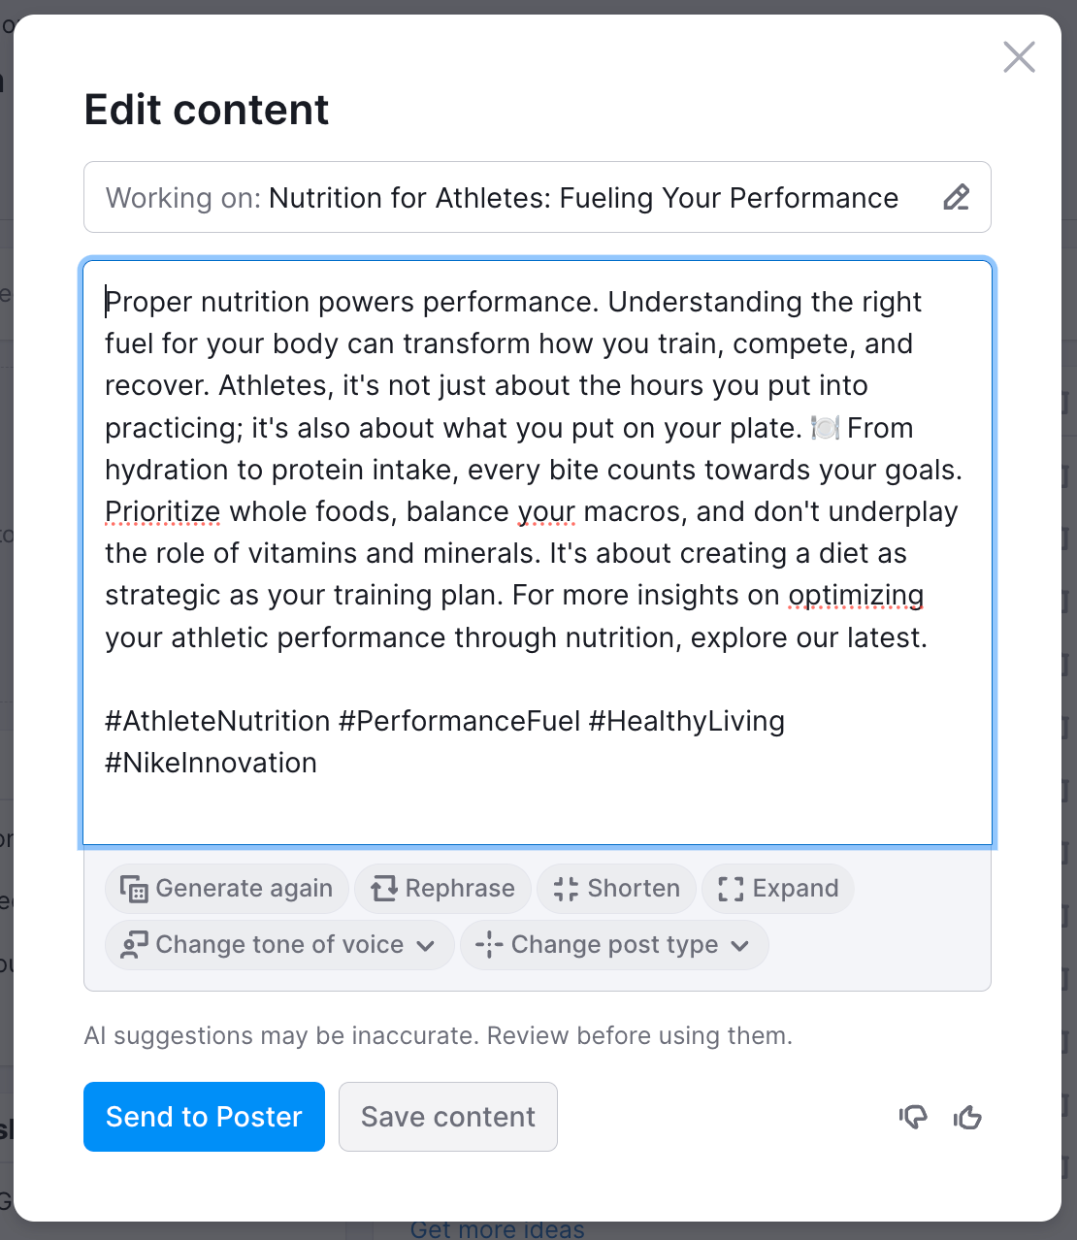Place cursor on the #NikeInnovation hashtag
Viewport: 1077px width, 1240px height.
click(211, 764)
